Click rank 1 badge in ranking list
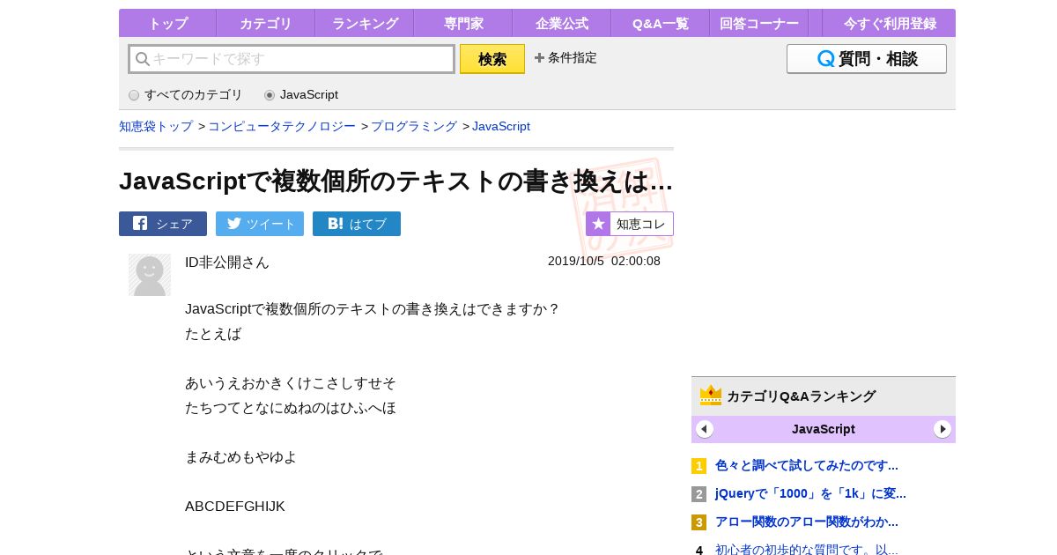This screenshot has width=1057, height=555. (x=699, y=466)
